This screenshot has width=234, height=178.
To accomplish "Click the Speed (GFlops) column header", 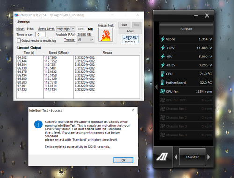I will coord(58,53).
